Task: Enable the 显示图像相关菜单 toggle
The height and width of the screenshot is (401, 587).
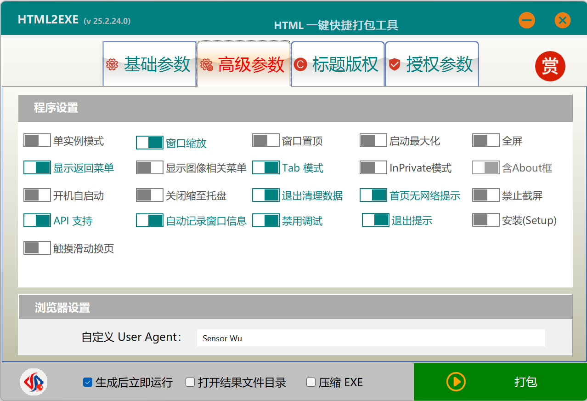Action: [x=149, y=167]
